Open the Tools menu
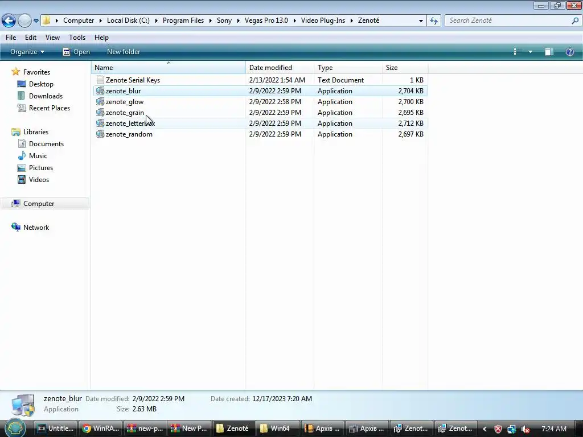The image size is (583, 437). point(77,38)
